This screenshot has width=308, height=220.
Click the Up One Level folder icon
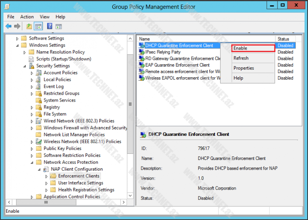pos(29,26)
